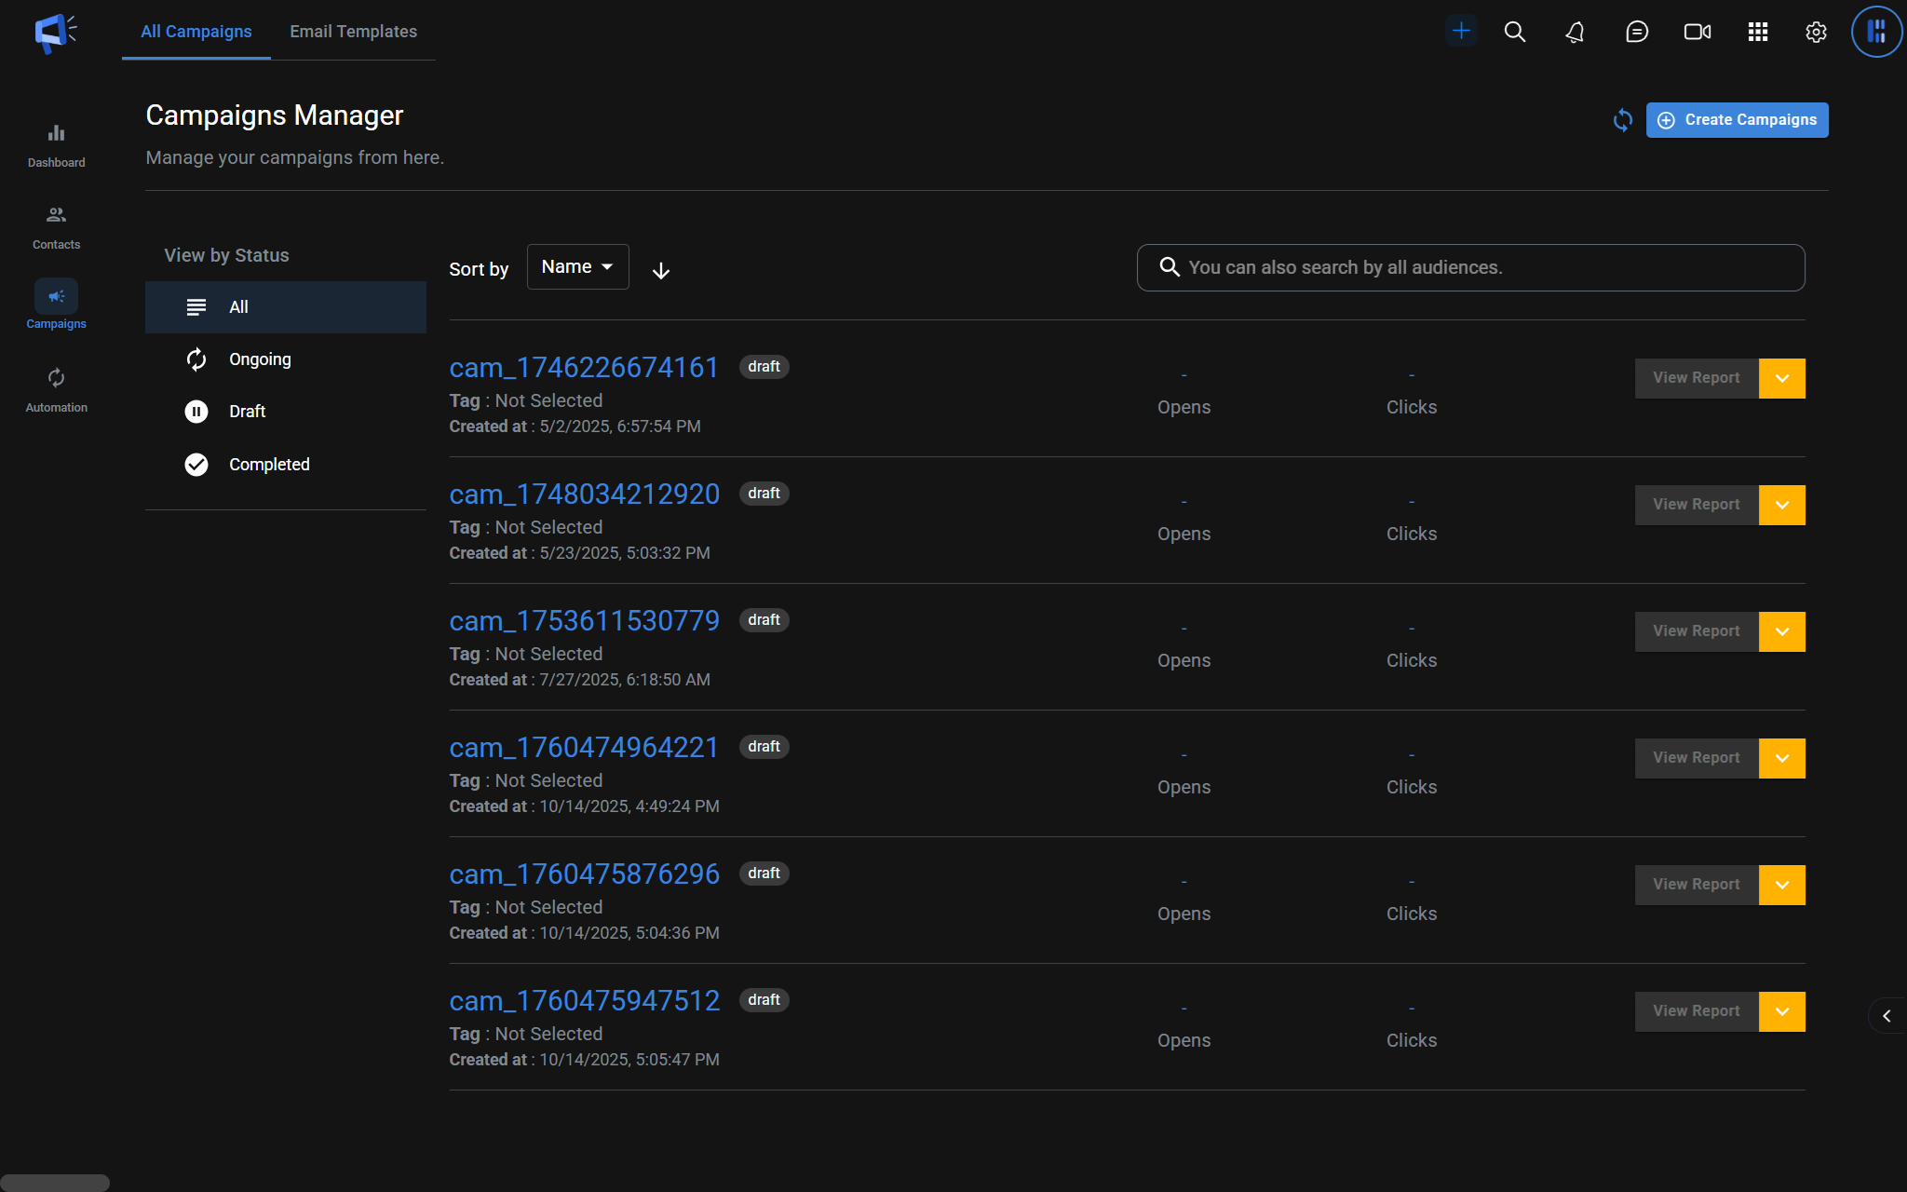This screenshot has height=1192, width=1907.
Task: Open the notifications bell icon
Action: (x=1575, y=33)
